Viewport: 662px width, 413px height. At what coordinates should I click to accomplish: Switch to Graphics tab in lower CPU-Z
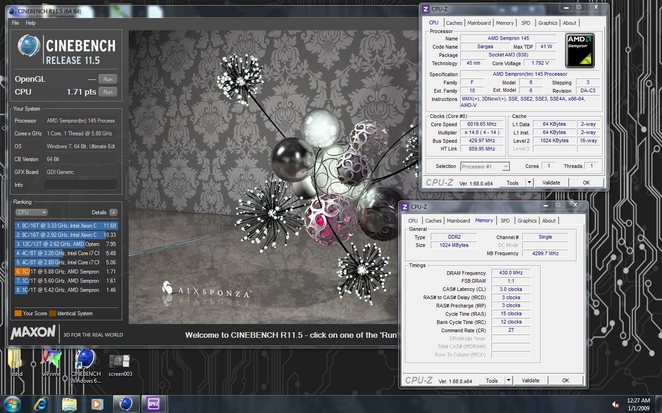[527, 221]
